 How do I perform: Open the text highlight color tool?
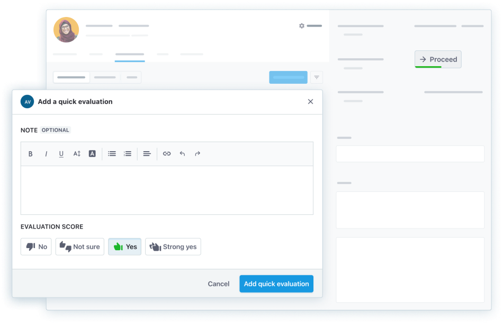tap(92, 154)
